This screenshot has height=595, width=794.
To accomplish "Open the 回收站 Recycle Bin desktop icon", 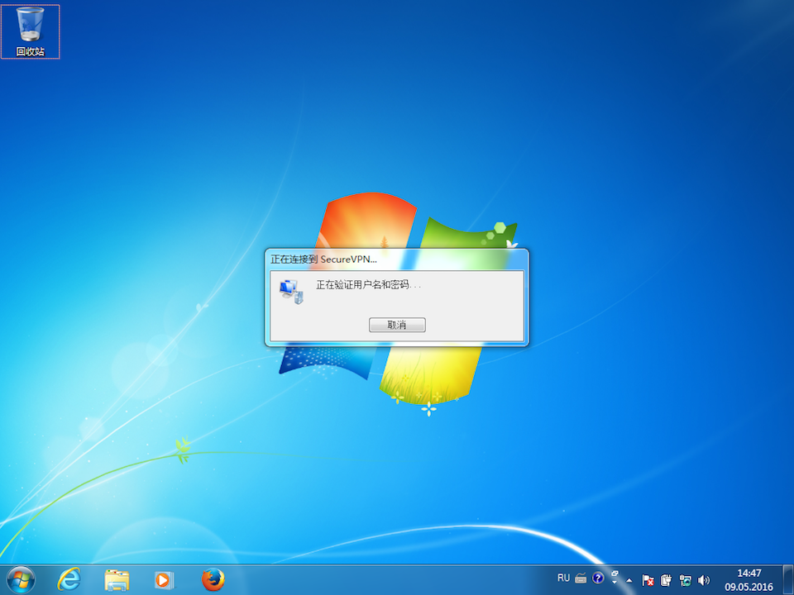I will [x=31, y=31].
